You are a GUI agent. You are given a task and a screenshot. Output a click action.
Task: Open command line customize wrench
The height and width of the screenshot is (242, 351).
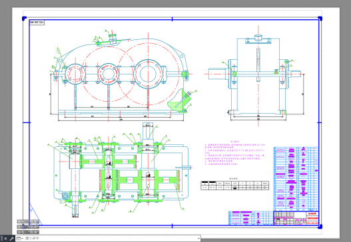(x=11, y=239)
